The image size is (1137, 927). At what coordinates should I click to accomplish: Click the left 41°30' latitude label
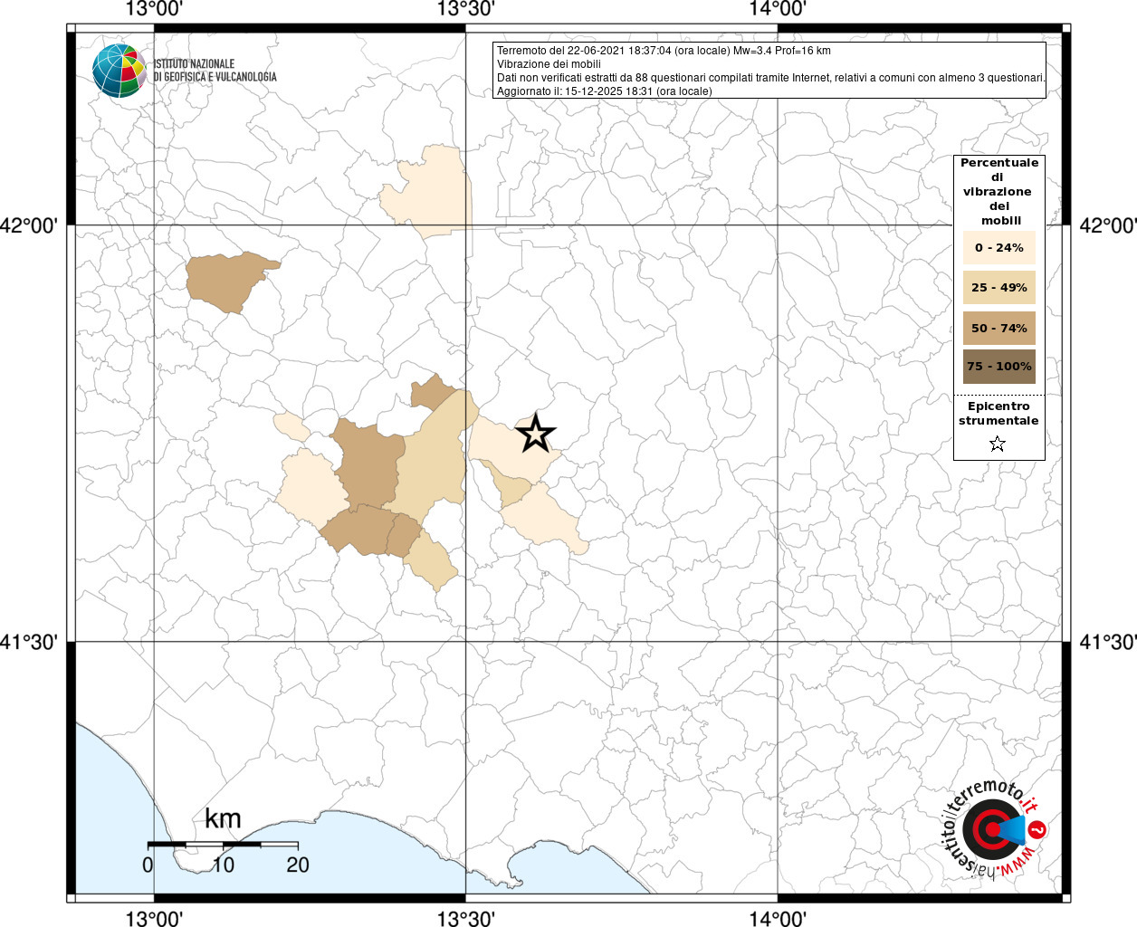pyautogui.click(x=29, y=643)
